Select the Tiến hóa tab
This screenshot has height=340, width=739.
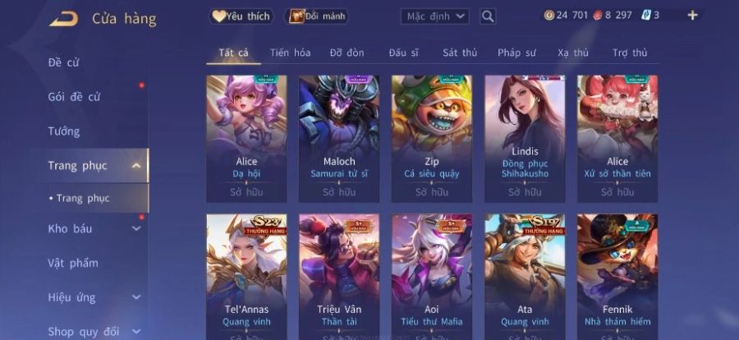click(291, 53)
